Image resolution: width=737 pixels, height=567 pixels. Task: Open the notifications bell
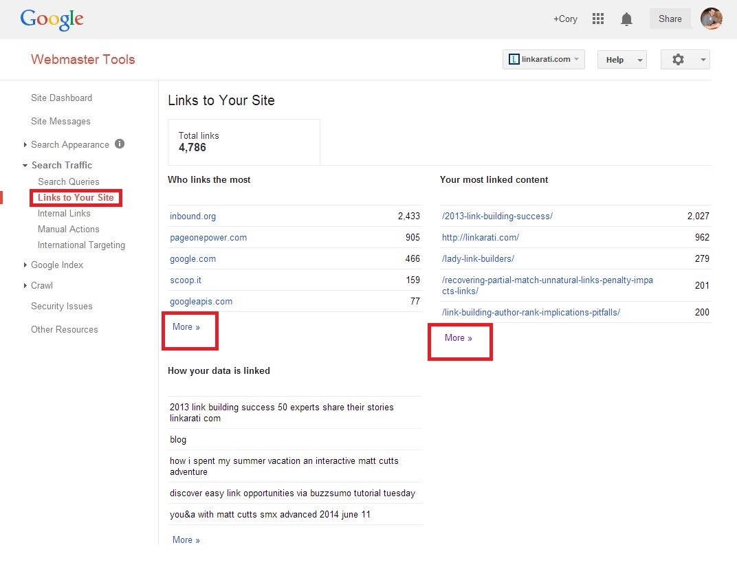626,19
